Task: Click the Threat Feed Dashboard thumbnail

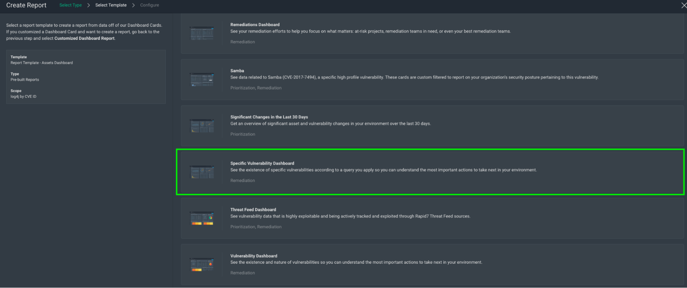Action: click(202, 218)
